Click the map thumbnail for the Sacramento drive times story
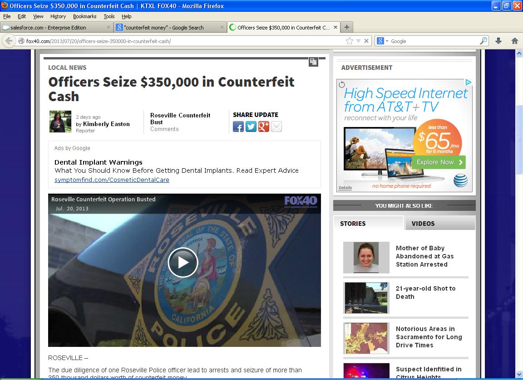The image size is (523, 380). coord(366,338)
